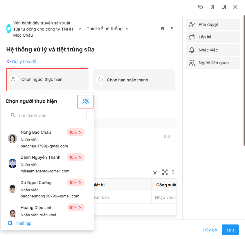
Task: Click the search magnifier icon
Action: tap(13, 115)
